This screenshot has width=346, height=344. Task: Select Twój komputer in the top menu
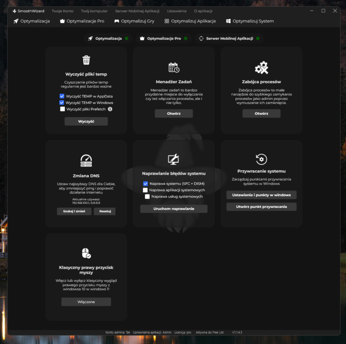[94, 11]
